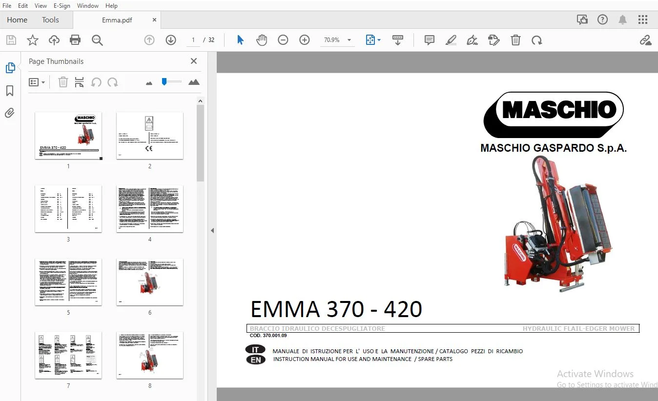This screenshot has width=658, height=401.
Task: Open the Find text magnifier tool
Action: (97, 40)
